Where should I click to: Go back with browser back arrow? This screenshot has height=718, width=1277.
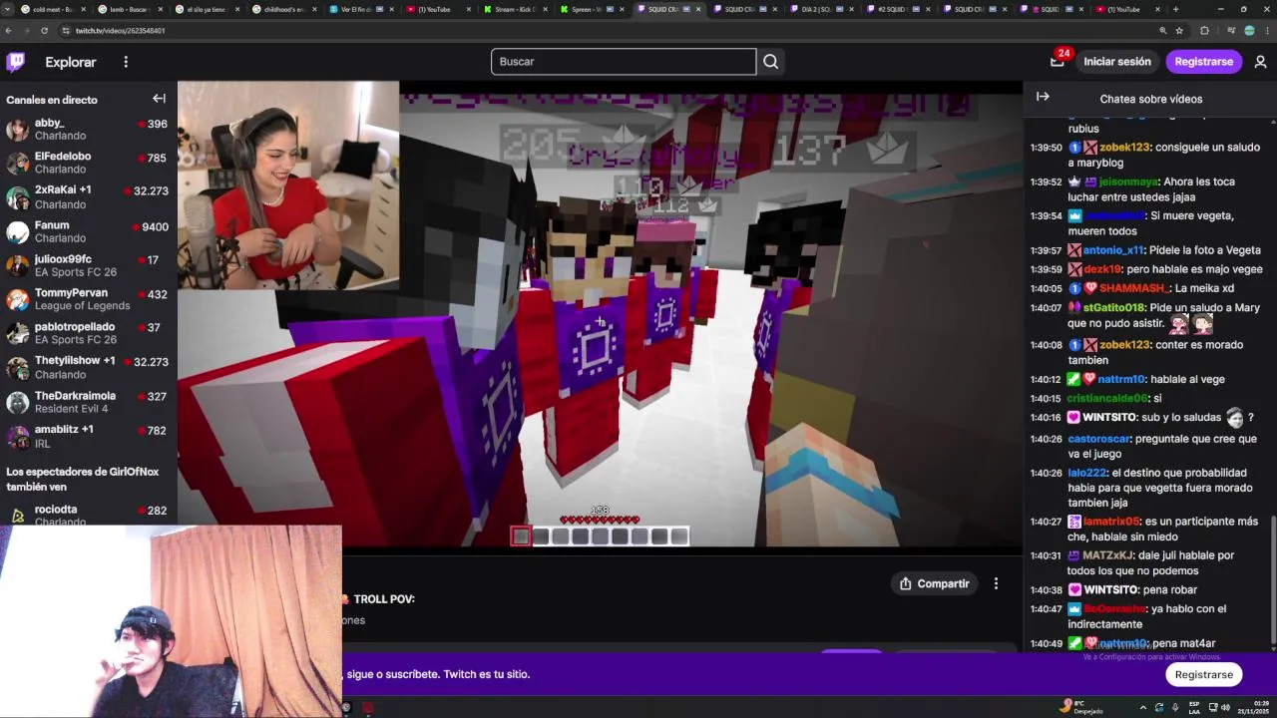(9, 31)
